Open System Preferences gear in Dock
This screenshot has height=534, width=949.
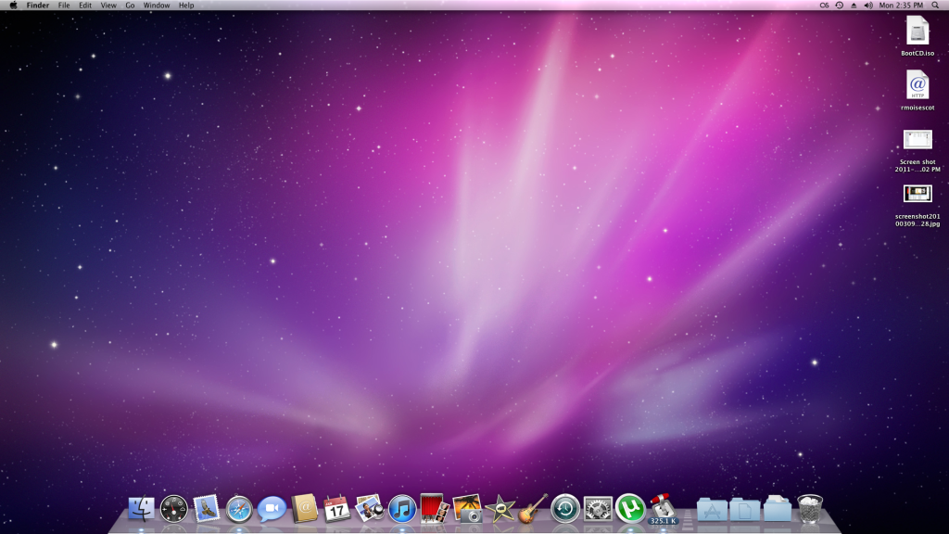pos(598,509)
